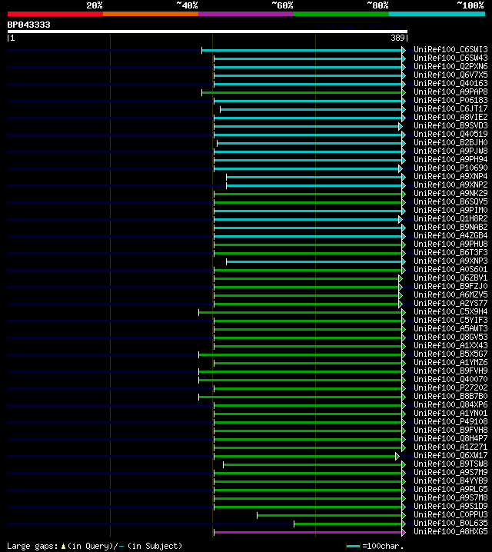Image resolution: width=492 pixels, height=552 pixels.
Task: Click the UniRef100_B0L635 label
Action: tap(450, 523)
